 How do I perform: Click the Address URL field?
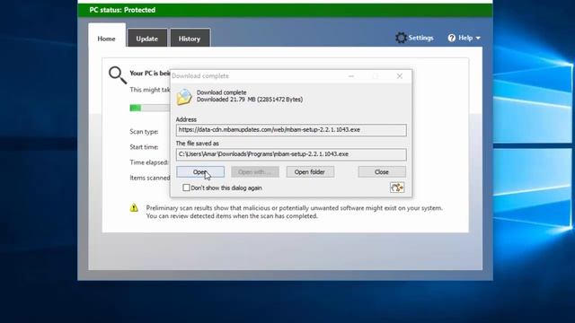coord(291,129)
